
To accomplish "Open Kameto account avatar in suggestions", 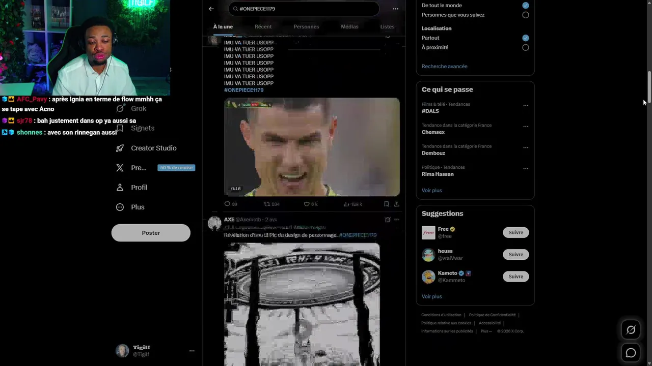I will pos(428,277).
